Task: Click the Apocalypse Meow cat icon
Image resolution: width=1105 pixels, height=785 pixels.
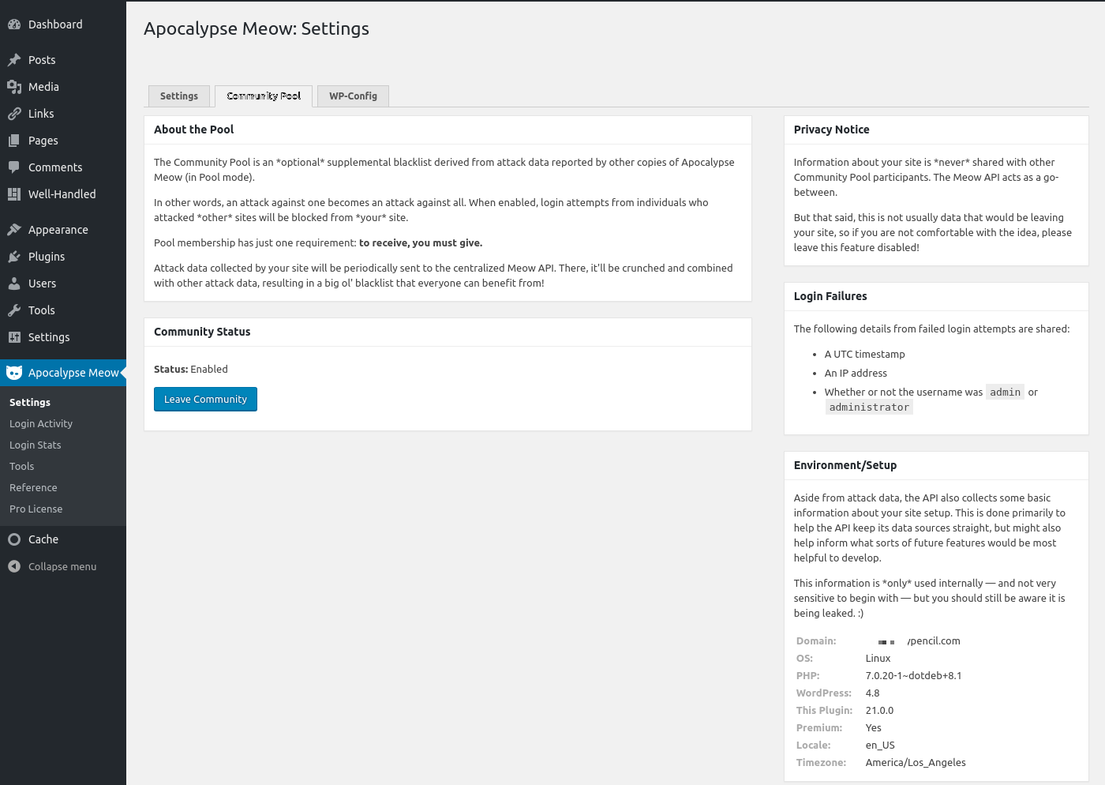Action: [14, 373]
